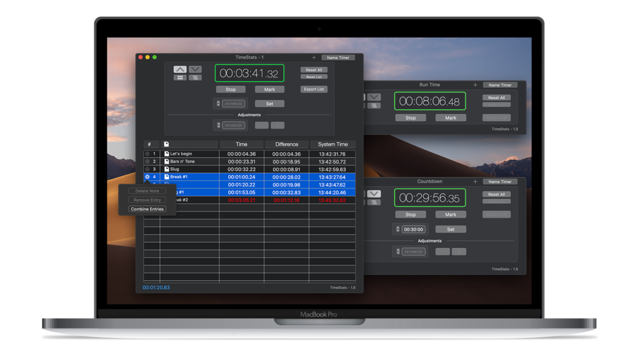
Task: Click Reset List in TimeStats - 1
Action: tap(314, 77)
